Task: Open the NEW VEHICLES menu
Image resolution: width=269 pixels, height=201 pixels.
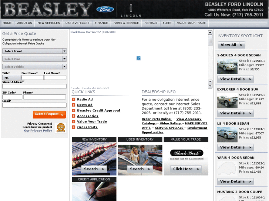Action: (49, 23)
